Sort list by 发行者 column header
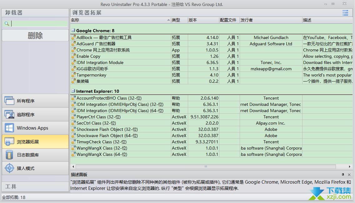 (271, 20)
